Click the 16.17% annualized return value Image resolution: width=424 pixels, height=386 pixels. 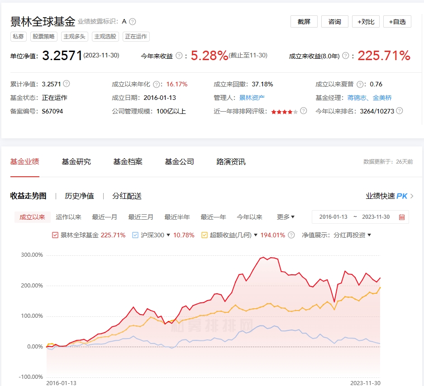click(x=177, y=84)
